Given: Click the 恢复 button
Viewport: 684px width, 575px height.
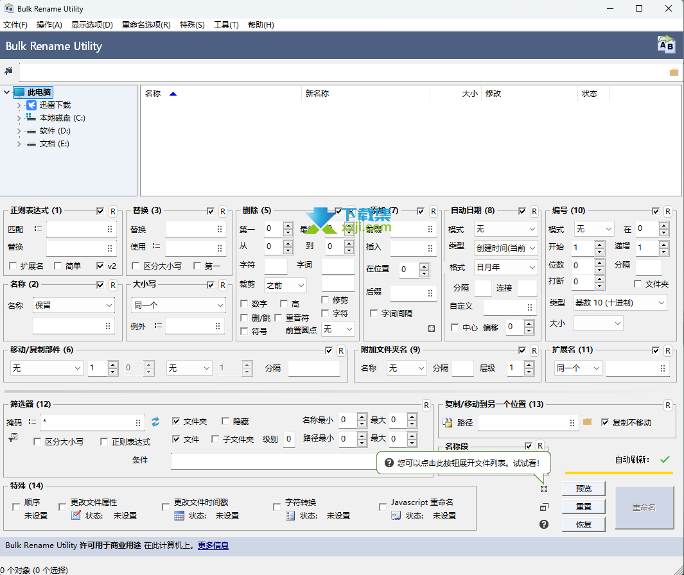Looking at the screenshot, I should [584, 524].
